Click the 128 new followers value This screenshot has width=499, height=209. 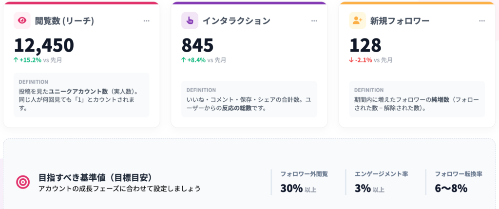(x=365, y=45)
